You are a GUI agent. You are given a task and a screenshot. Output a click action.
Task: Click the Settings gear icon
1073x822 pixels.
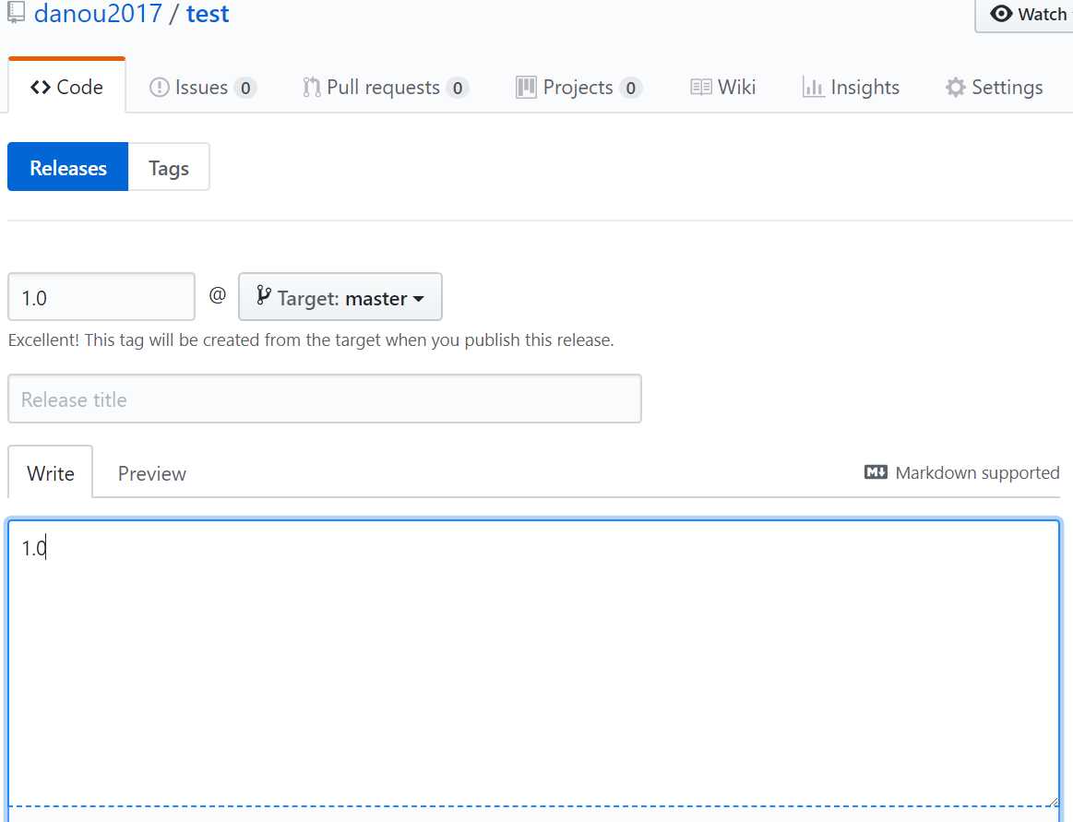tap(955, 87)
